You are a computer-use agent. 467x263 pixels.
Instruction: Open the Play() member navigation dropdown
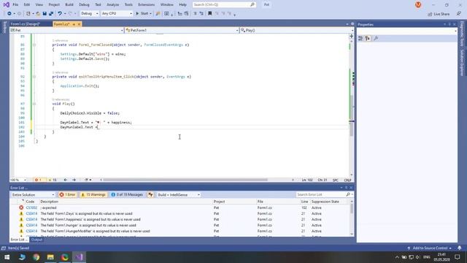point(297,30)
